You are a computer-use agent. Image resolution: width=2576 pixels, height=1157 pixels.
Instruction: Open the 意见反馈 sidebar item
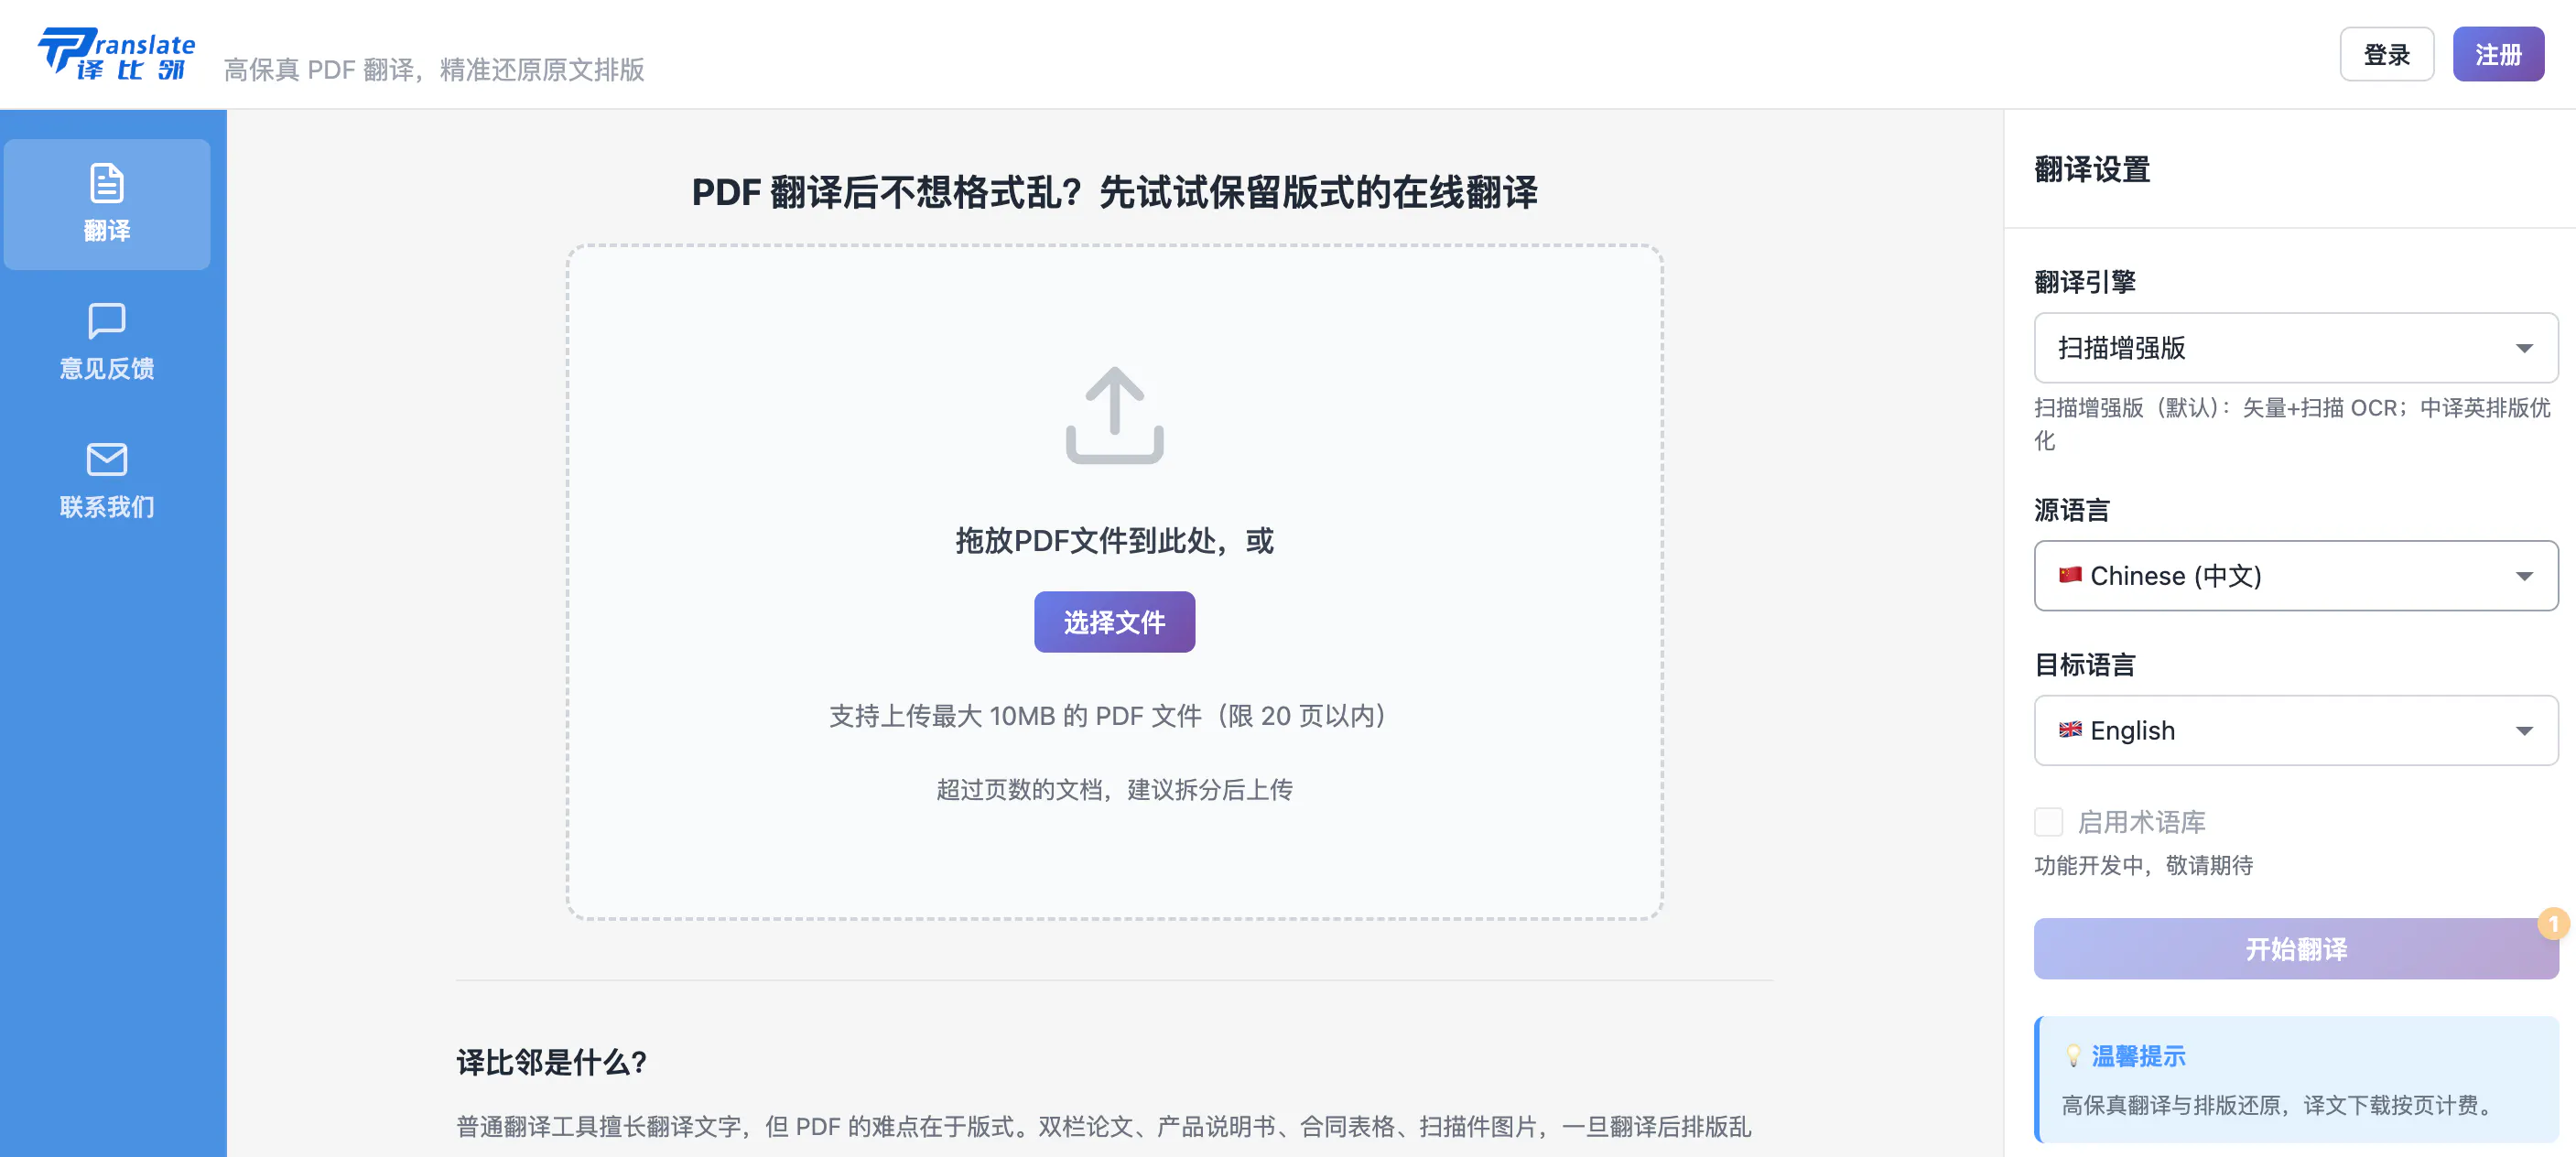107,342
